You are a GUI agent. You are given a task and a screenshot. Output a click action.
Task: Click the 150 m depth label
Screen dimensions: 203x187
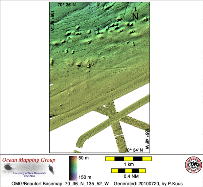[85, 177]
